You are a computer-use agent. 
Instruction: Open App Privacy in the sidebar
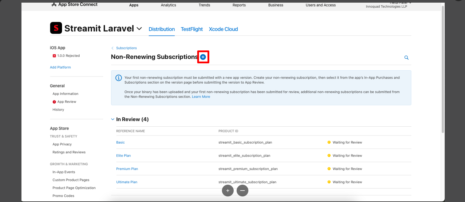point(62,144)
